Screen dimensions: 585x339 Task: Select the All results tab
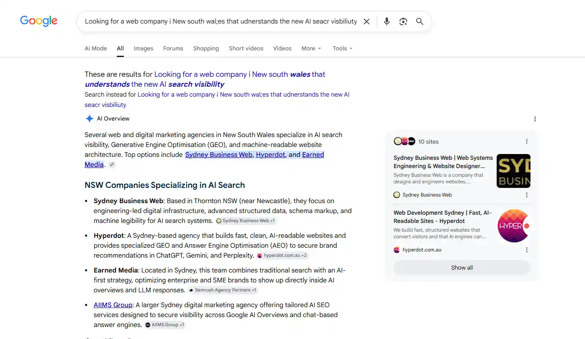point(120,48)
